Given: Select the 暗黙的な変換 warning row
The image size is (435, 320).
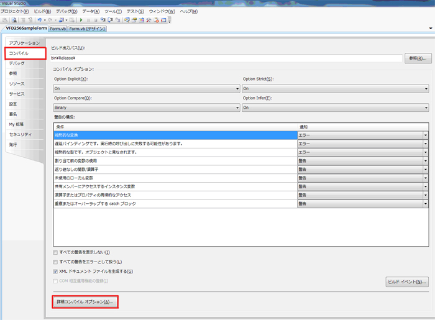Looking at the screenshot, I should [175, 135].
